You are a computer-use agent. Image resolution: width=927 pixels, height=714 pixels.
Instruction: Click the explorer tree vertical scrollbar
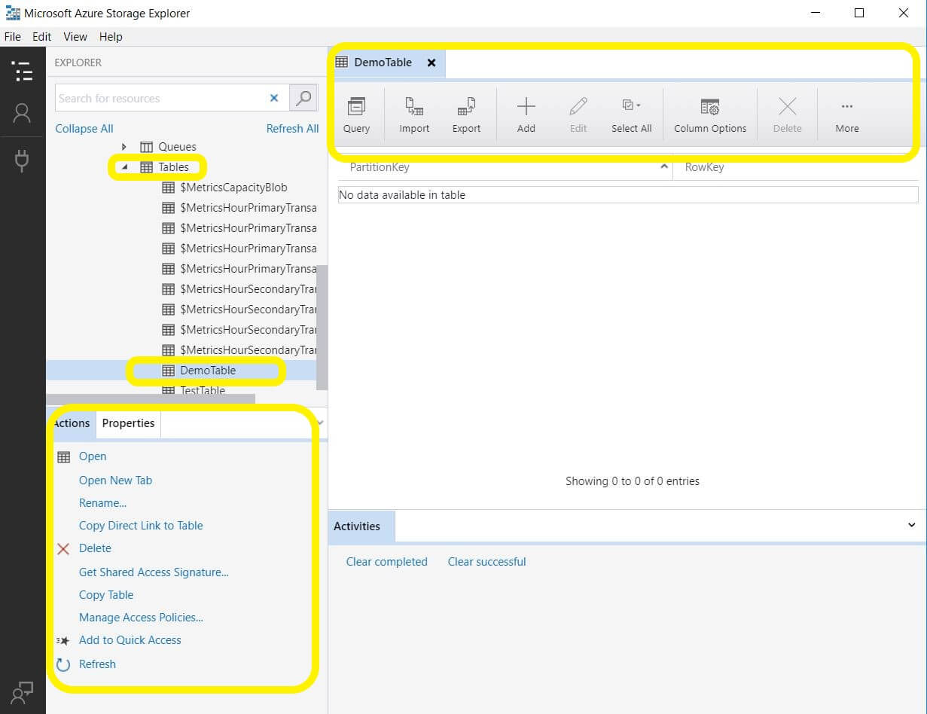click(x=322, y=327)
